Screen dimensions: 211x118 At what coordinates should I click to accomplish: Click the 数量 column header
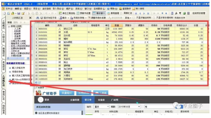pos(117,25)
